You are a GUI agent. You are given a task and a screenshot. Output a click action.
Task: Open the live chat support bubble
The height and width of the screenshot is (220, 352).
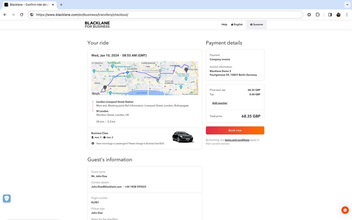[x=345, y=210]
